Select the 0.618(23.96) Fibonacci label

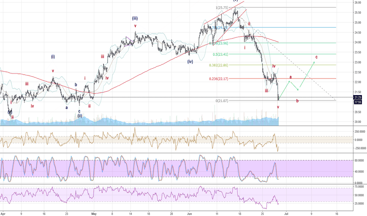click(x=219, y=43)
